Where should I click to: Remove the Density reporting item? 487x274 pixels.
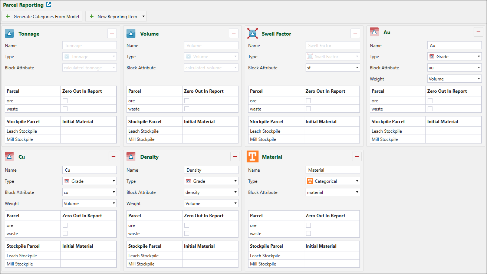tap(235, 156)
